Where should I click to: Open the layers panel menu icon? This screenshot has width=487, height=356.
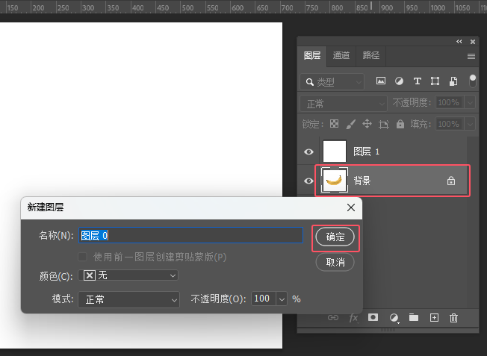click(471, 56)
